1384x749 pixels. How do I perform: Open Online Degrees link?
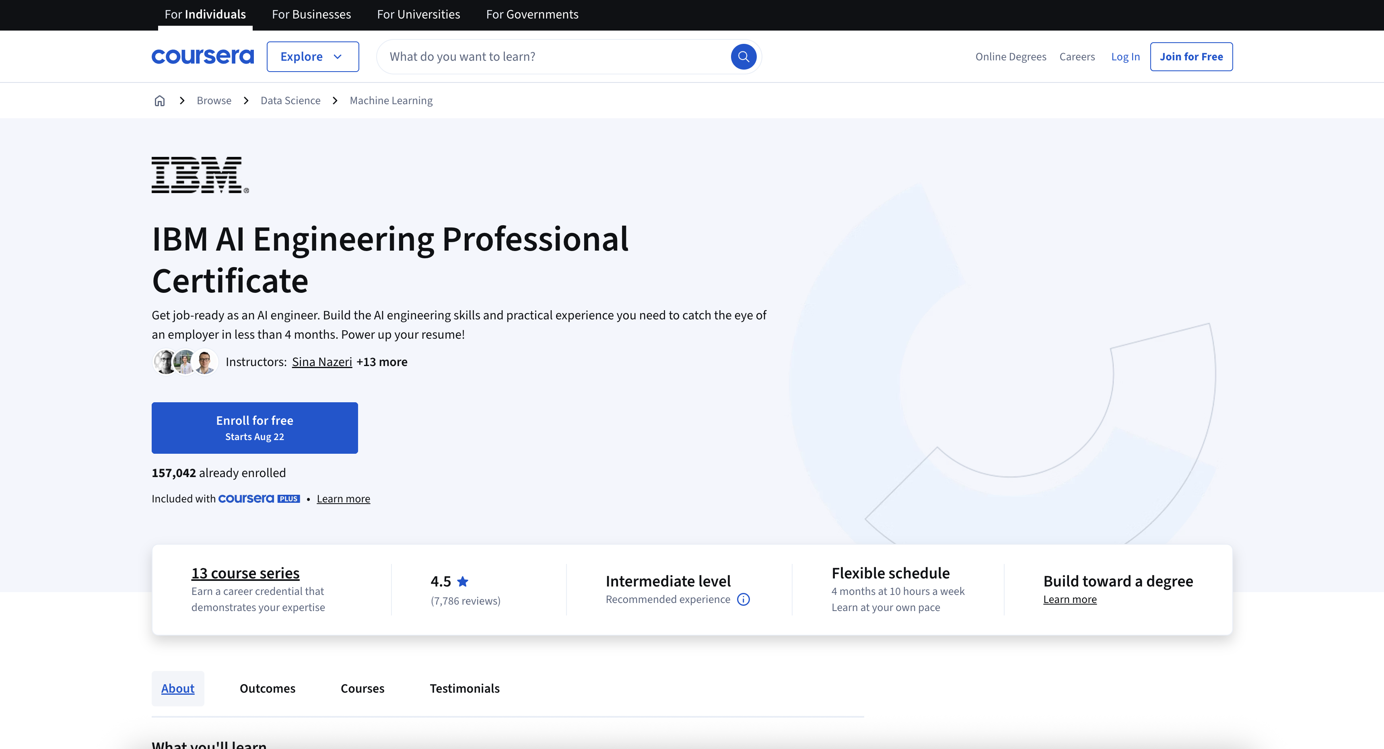click(x=1011, y=56)
